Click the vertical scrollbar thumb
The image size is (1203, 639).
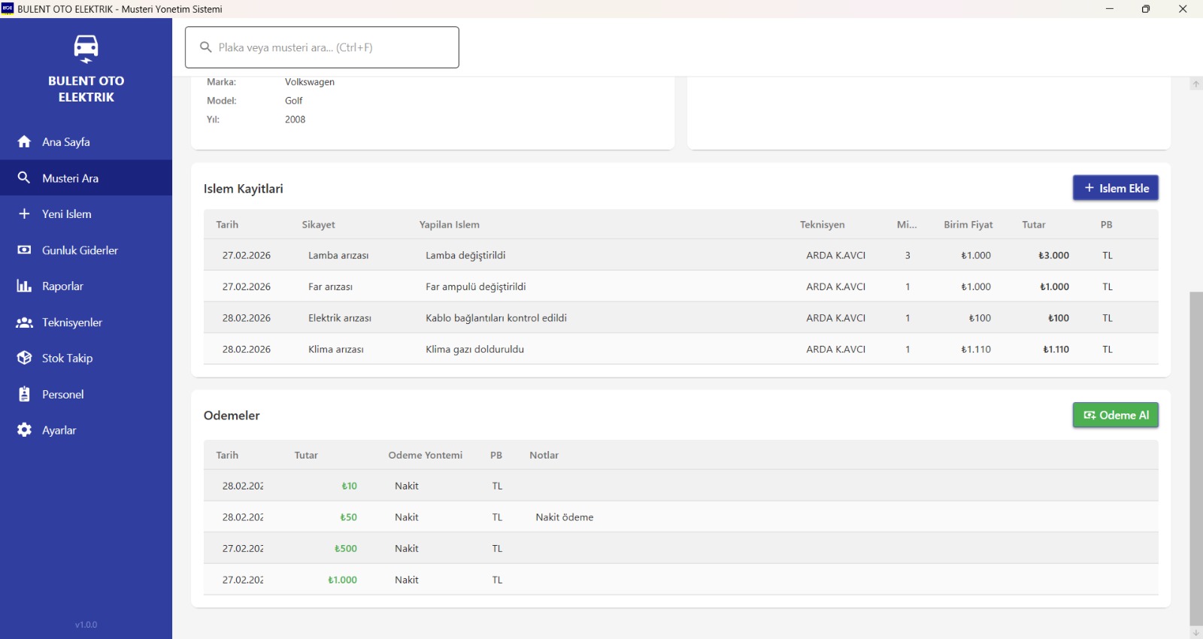[x=1195, y=457]
